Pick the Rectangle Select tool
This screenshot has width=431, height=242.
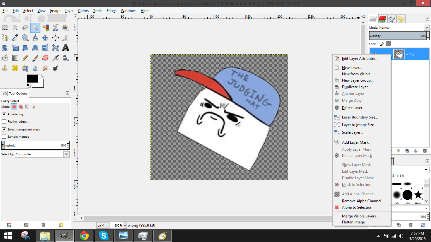[x=5, y=28]
